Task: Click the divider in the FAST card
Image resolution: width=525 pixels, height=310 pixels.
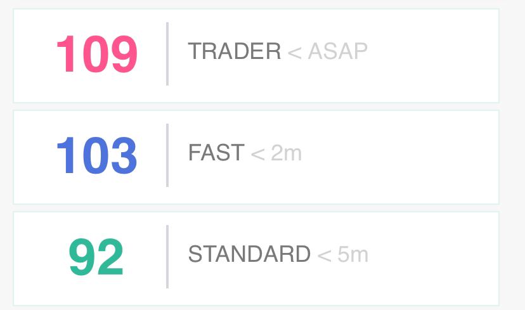Action: 167,155
